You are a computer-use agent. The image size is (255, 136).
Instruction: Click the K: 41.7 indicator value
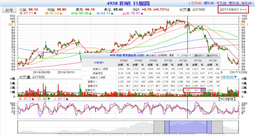point(27,99)
